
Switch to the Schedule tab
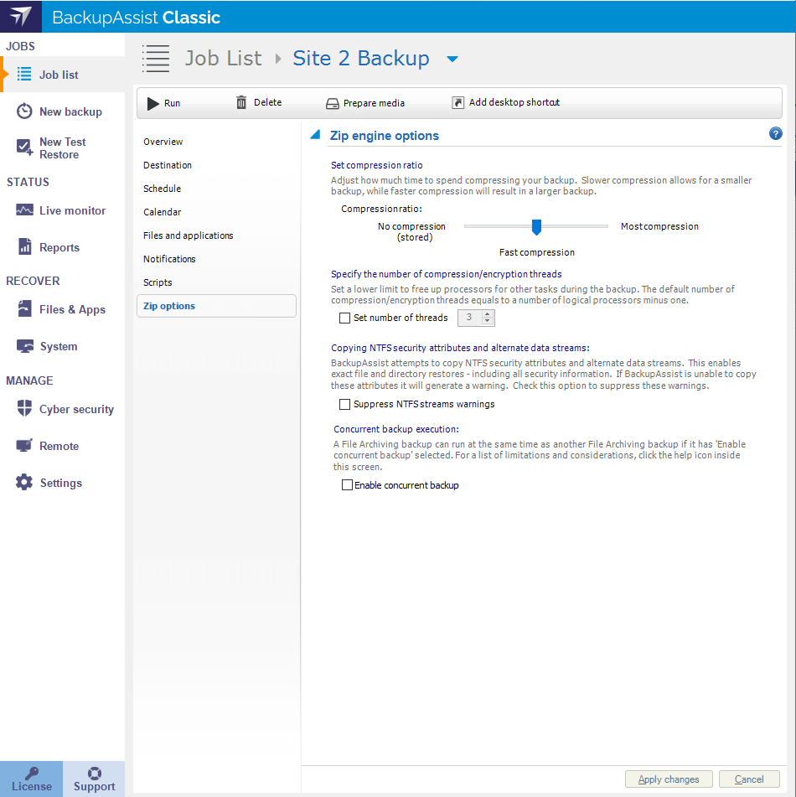coord(162,189)
